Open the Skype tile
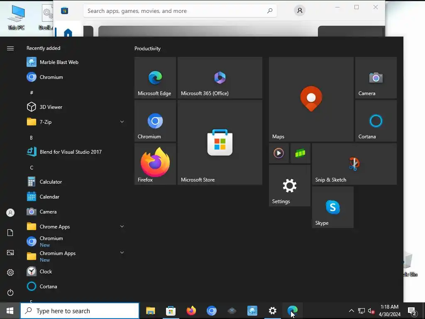425x319 pixels. [x=333, y=207]
